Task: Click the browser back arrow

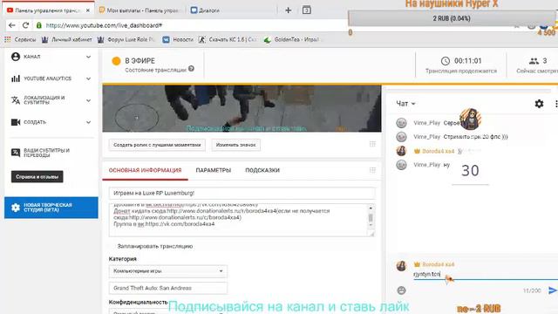Action: click(x=11, y=25)
